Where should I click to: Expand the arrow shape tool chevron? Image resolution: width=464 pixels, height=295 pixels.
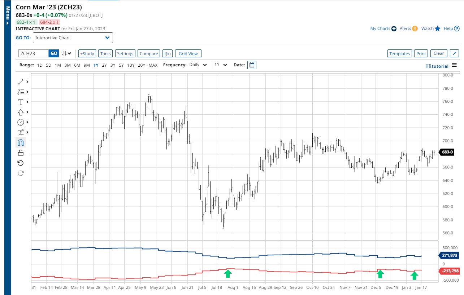pos(27,112)
